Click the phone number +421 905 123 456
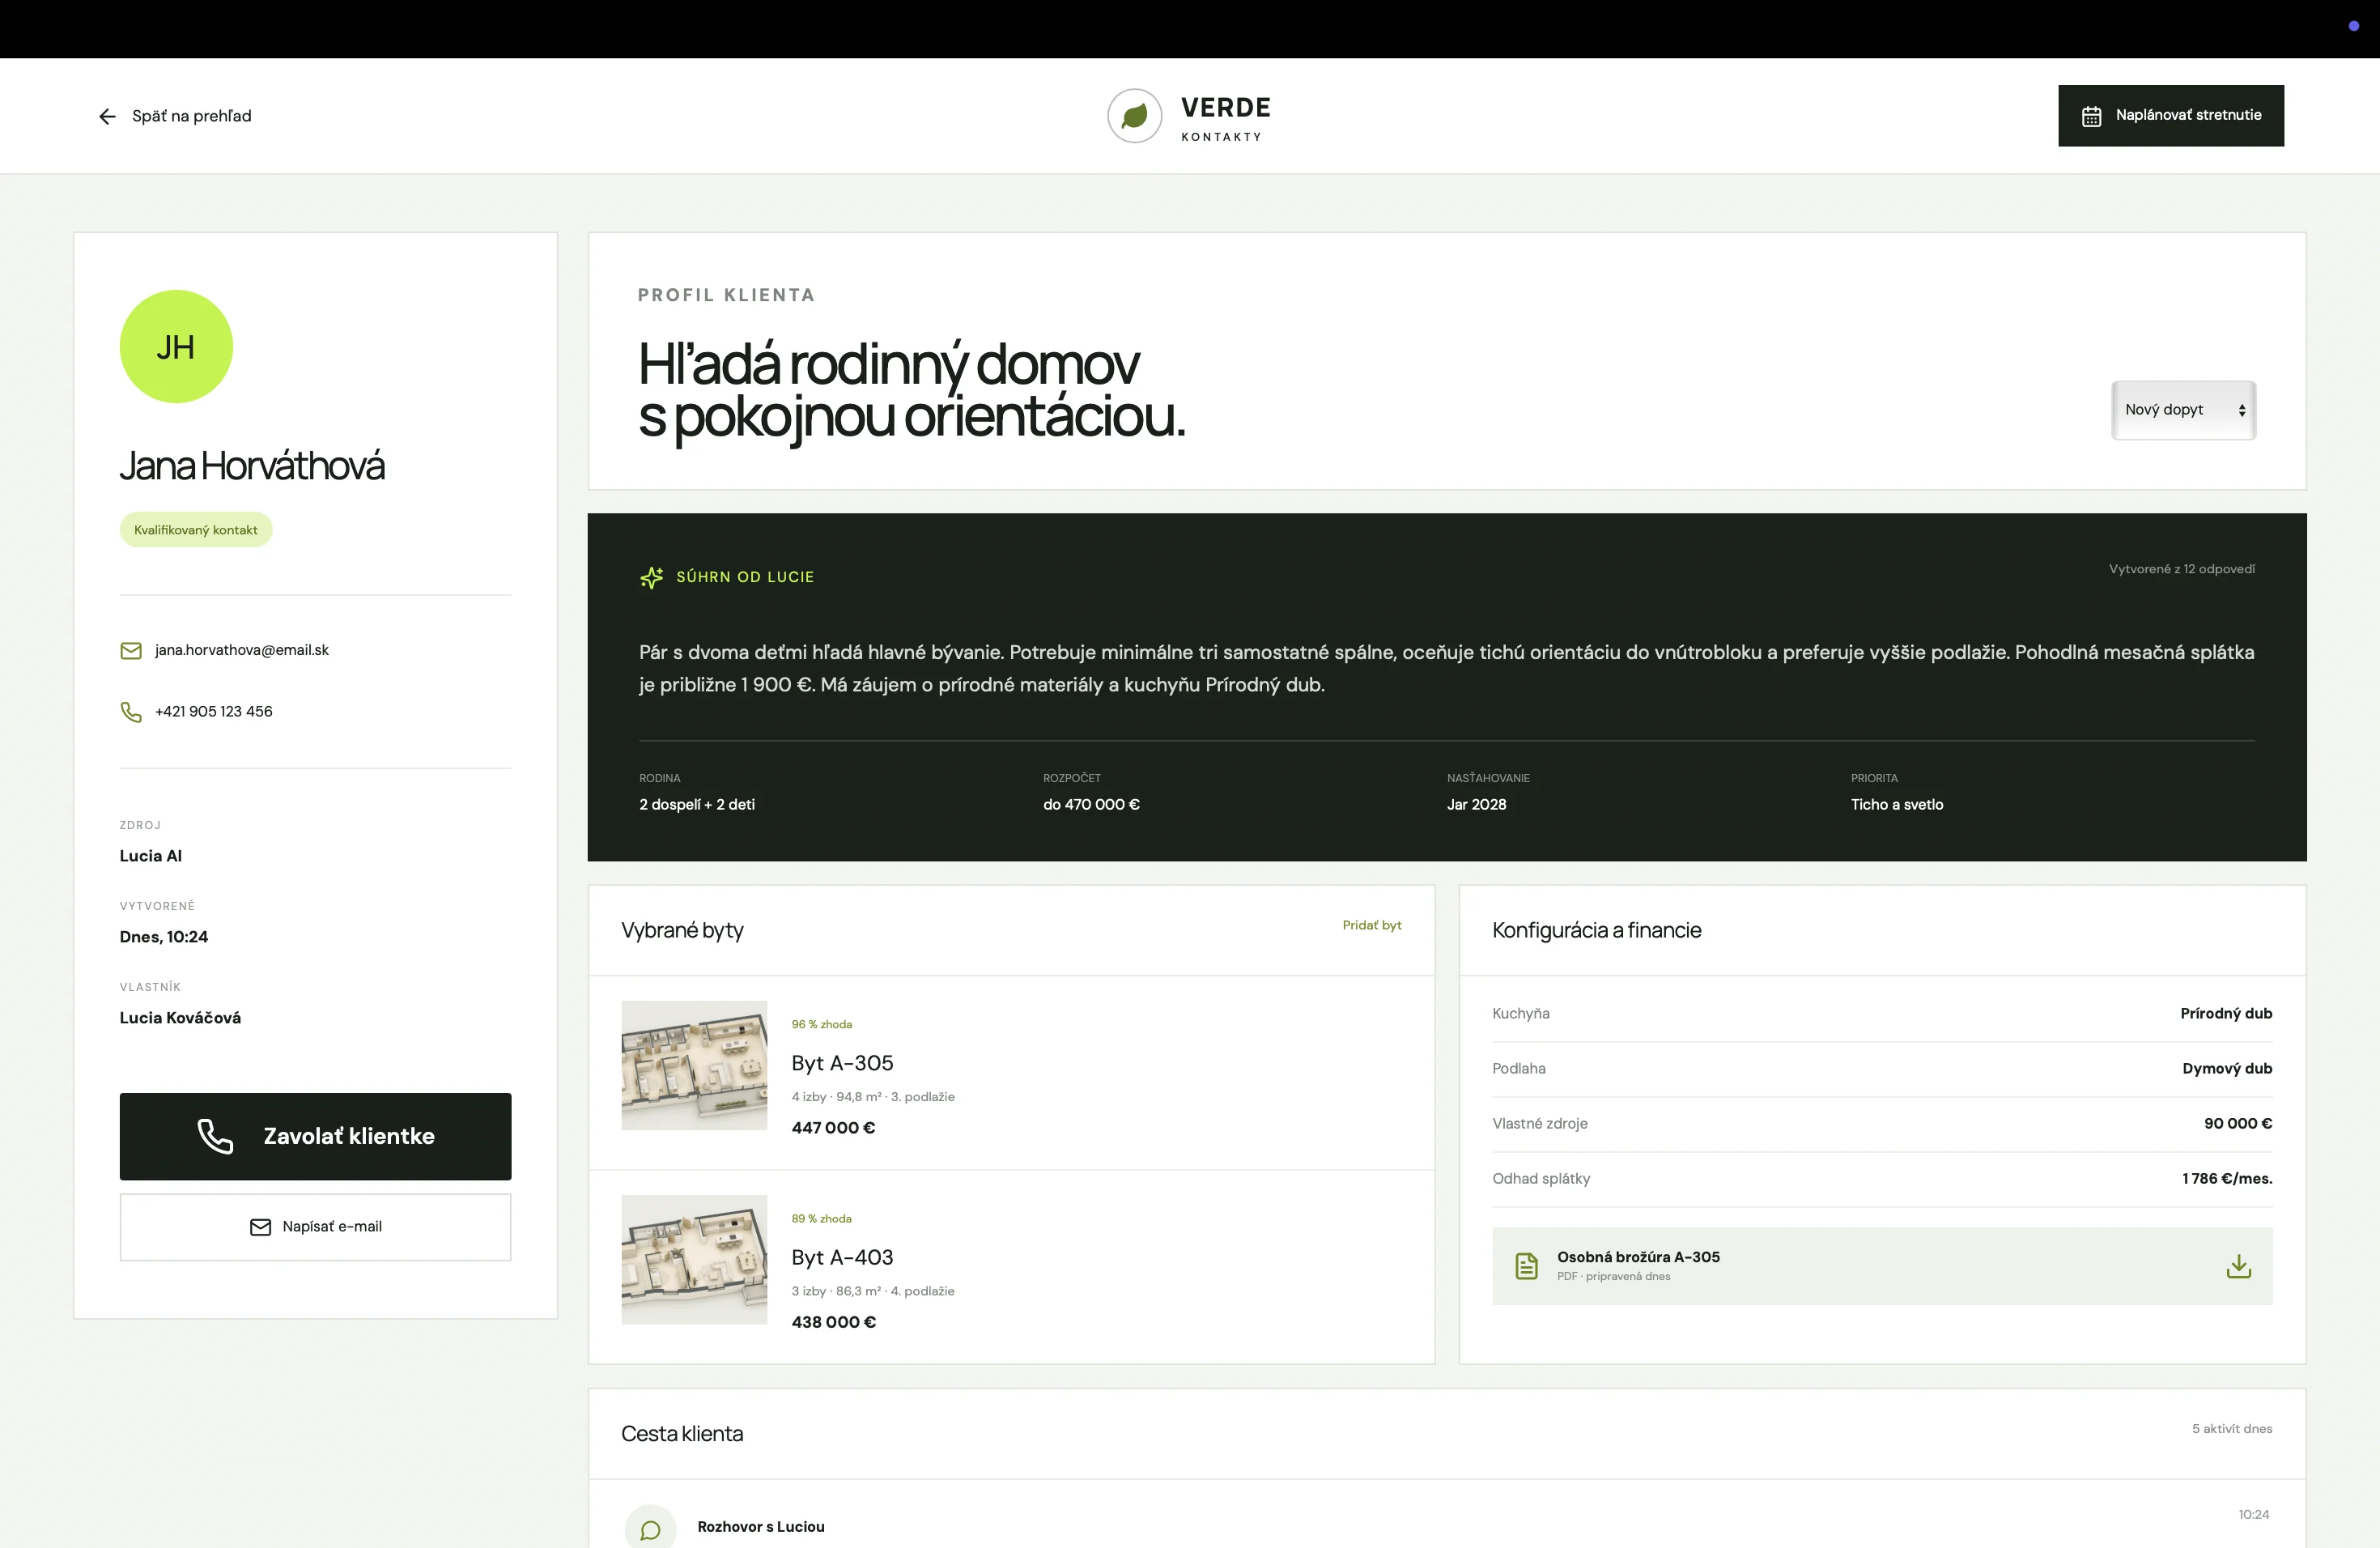Viewport: 2380px width, 1548px height. click(x=214, y=712)
